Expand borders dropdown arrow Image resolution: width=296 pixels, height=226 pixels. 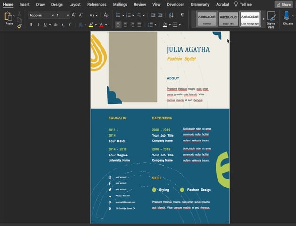point(180,25)
